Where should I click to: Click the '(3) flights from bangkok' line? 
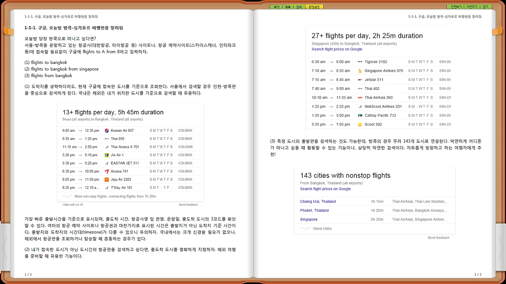(x=48, y=76)
